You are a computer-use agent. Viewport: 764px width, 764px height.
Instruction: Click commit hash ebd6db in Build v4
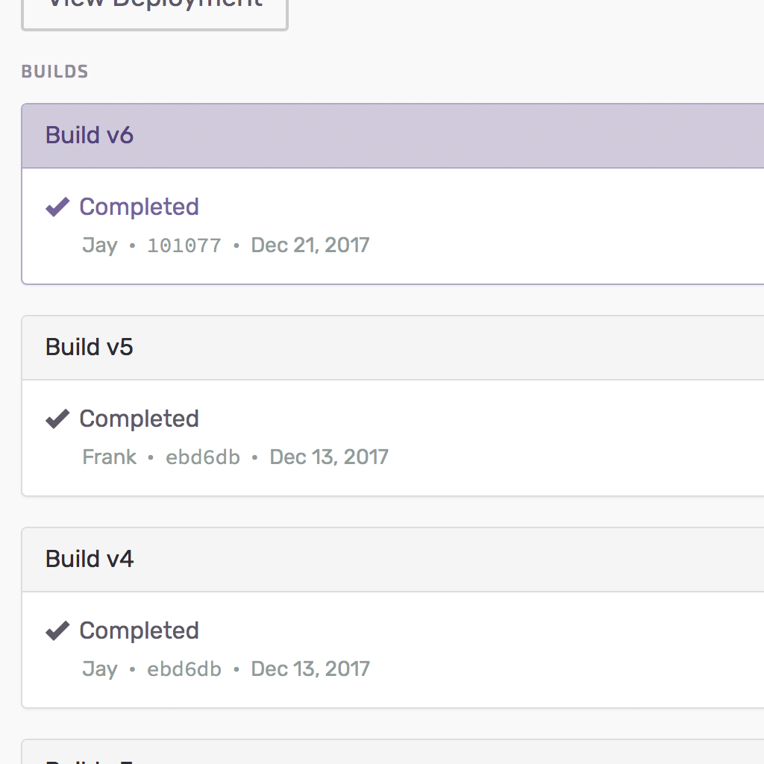click(184, 669)
